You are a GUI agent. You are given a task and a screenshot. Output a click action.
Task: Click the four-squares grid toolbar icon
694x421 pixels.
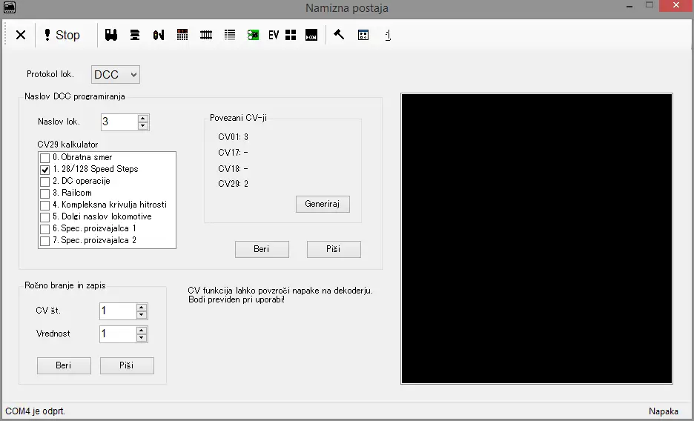coord(291,35)
